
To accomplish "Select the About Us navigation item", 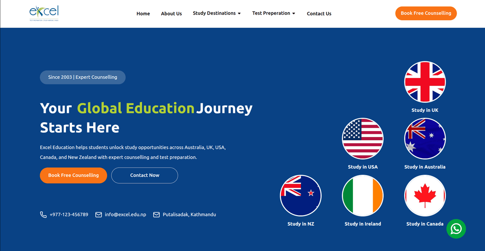I will click(171, 13).
